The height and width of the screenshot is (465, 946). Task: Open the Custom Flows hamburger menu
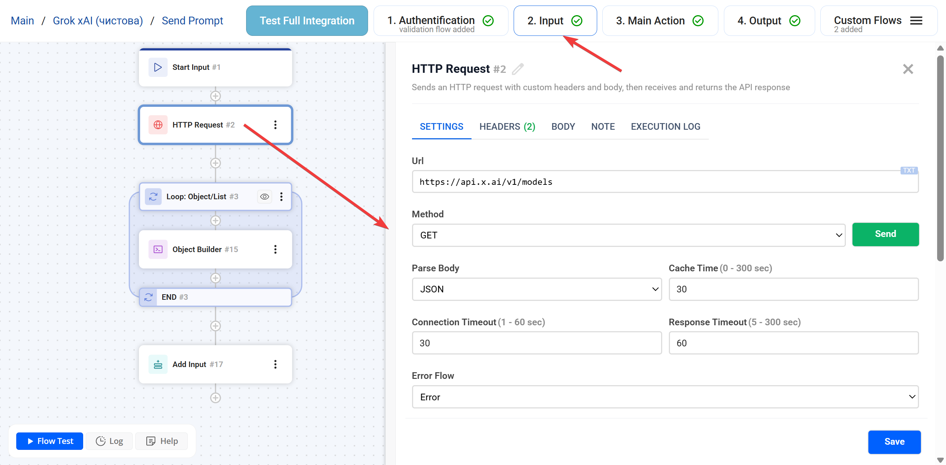coord(916,21)
